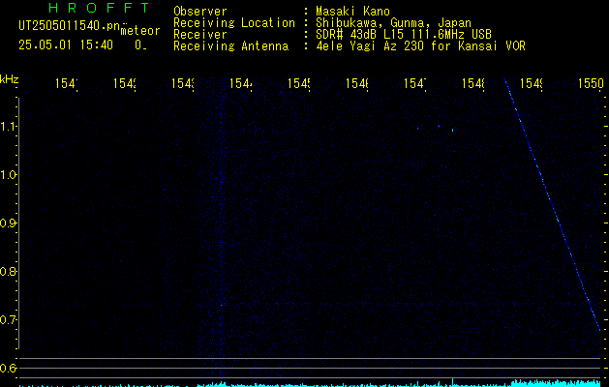Click the date stamp 25.05.01 15:40
The width and height of the screenshot is (609, 387).
click(x=66, y=45)
